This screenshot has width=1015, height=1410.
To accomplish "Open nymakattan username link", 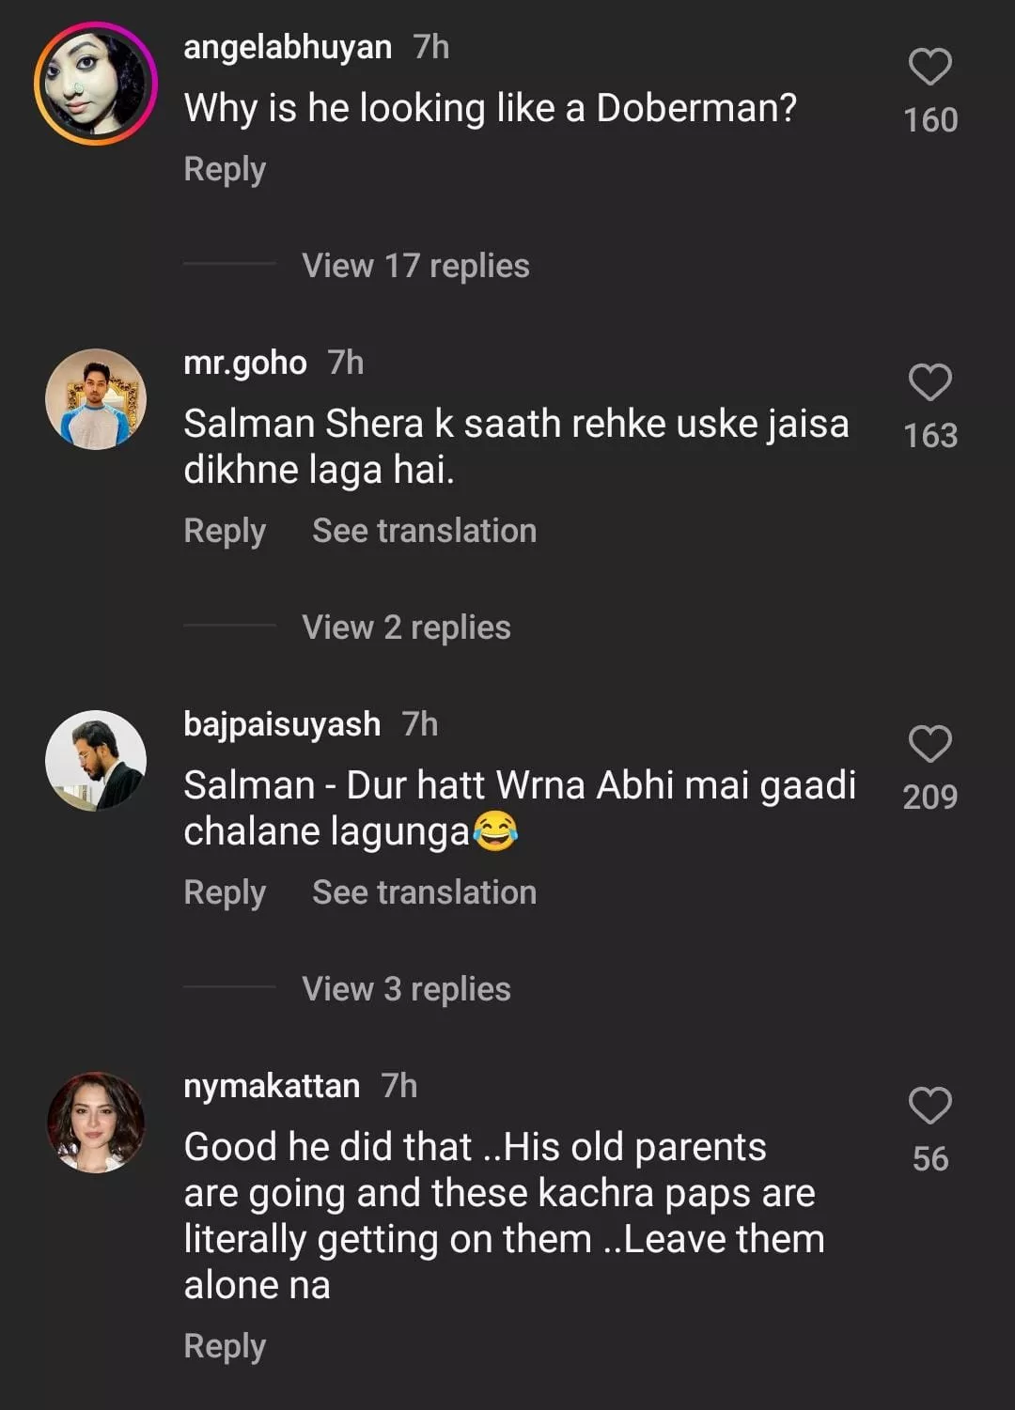I will [x=272, y=1087].
